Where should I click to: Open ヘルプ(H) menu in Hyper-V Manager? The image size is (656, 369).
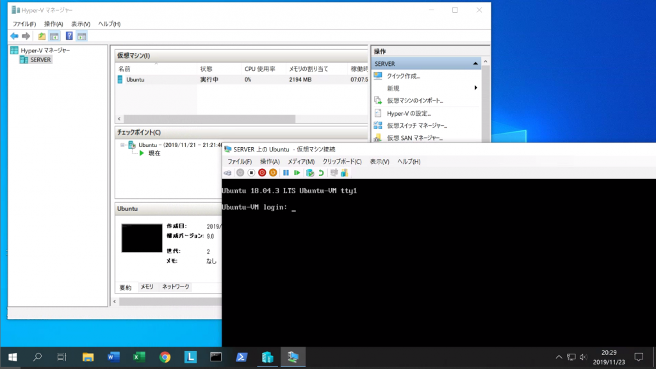[x=109, y=24]
